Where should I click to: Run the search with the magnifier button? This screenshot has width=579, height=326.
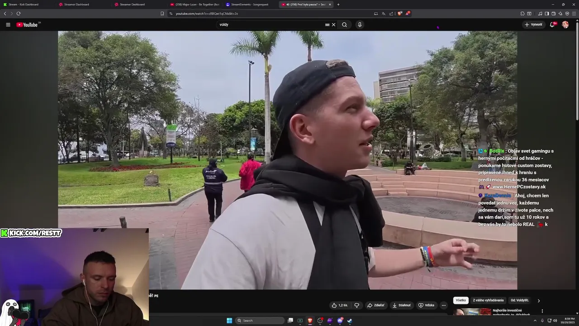click(344, 24)
